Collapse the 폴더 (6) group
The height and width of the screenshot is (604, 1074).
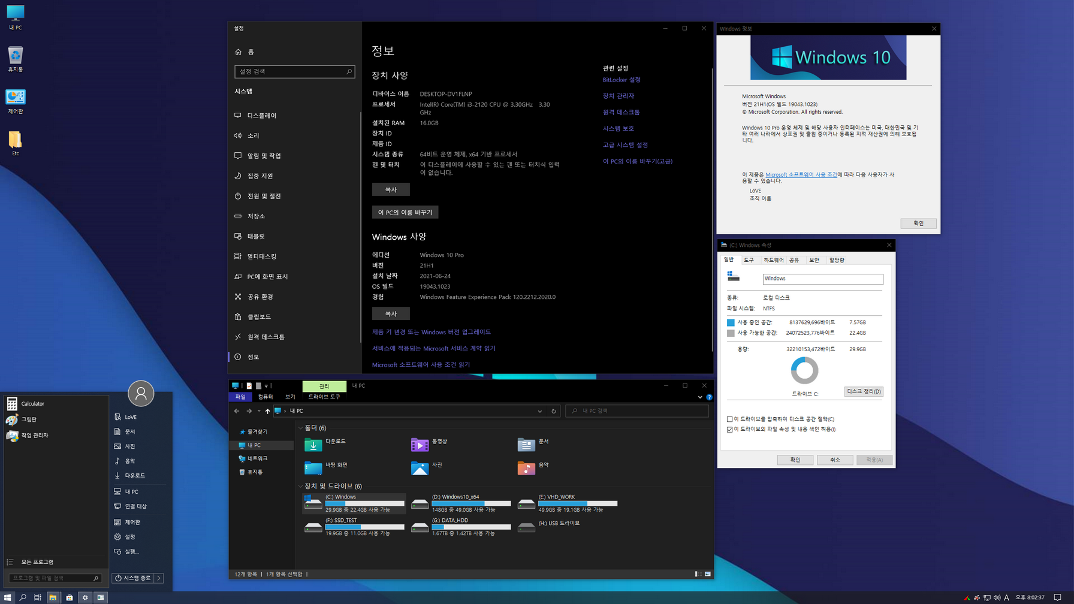(x=300, y=428)
